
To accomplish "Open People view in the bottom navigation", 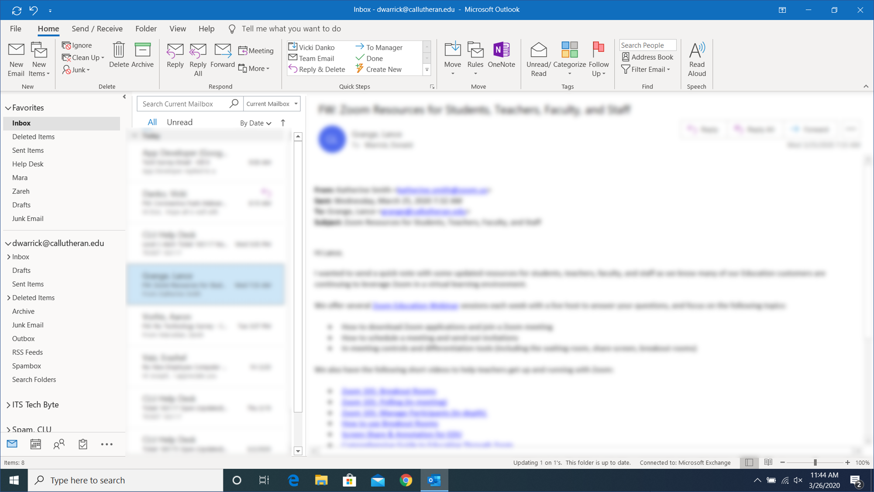I will (59, 444).
